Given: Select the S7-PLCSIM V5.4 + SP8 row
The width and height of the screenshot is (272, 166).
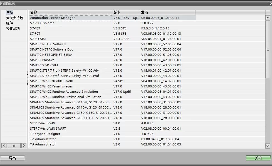Looking at the screenshot, I should click(112, 39).
